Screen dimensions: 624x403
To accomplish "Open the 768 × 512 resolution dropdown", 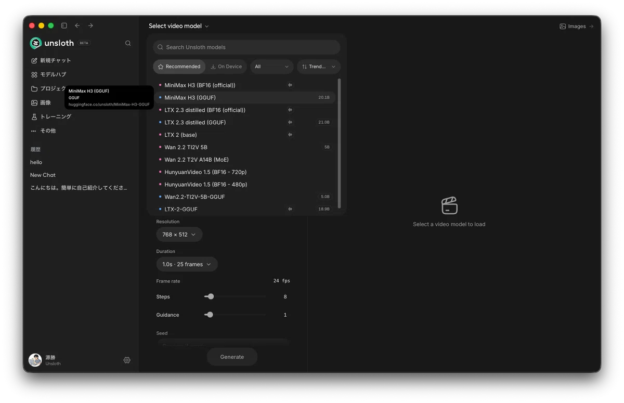I will point(179,235).
